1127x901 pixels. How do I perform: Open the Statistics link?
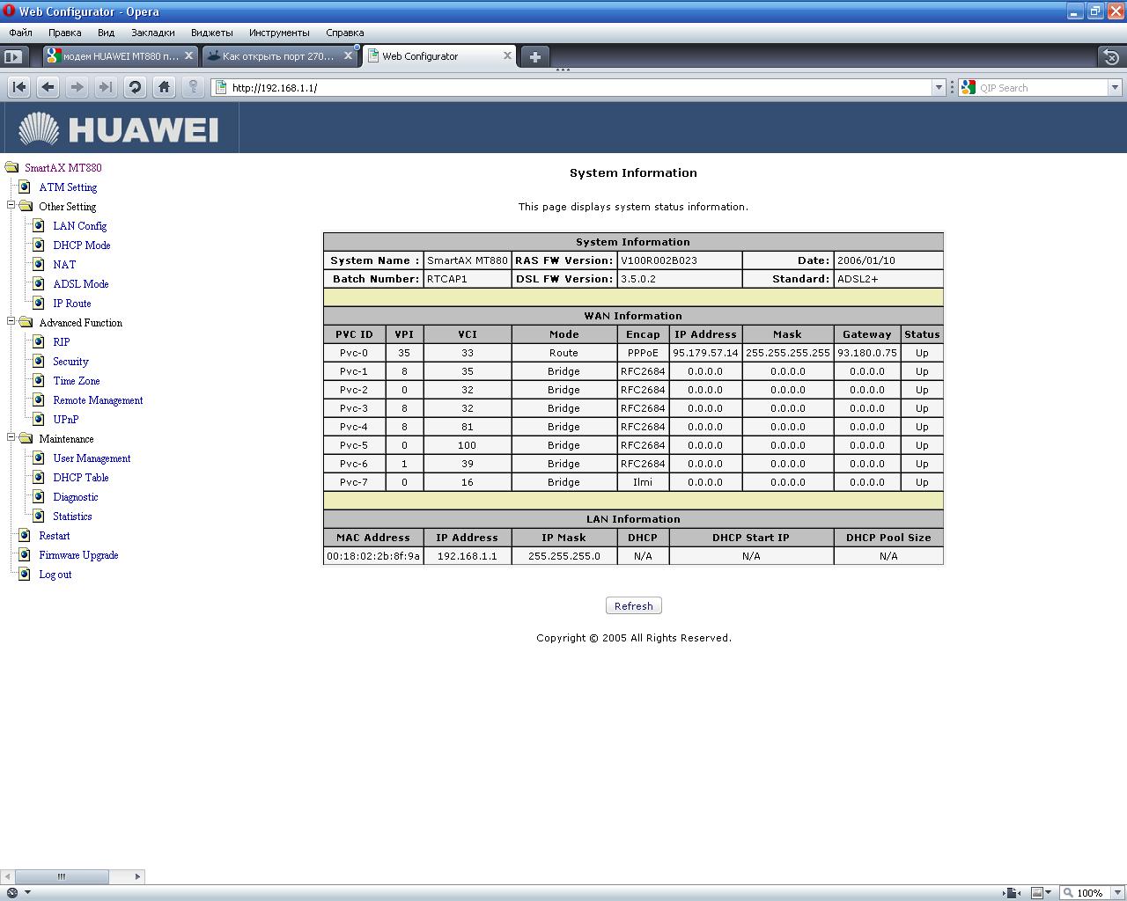tap(72, 516)
